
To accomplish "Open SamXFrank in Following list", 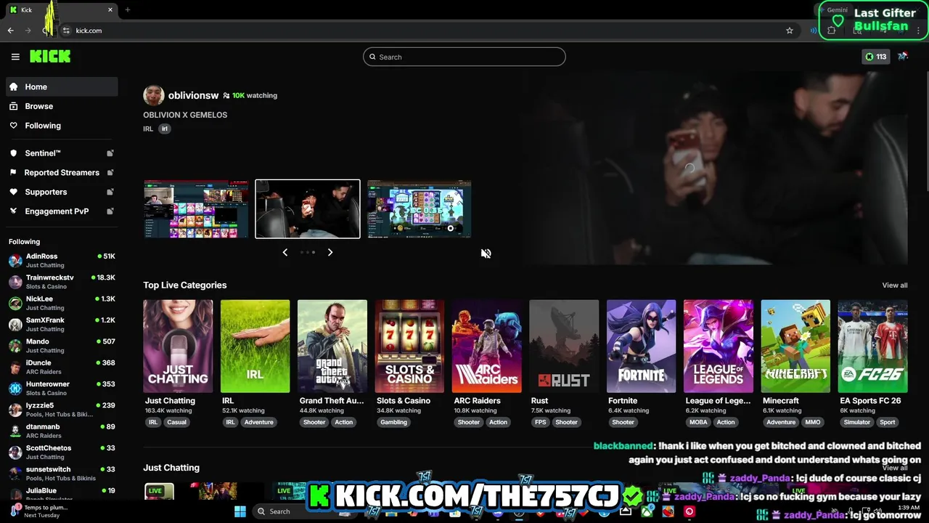I will 62,324.
